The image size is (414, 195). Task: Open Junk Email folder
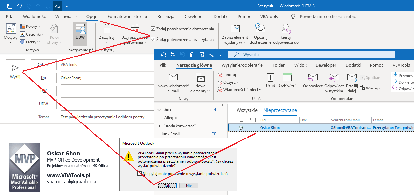(x=171, y=134)
